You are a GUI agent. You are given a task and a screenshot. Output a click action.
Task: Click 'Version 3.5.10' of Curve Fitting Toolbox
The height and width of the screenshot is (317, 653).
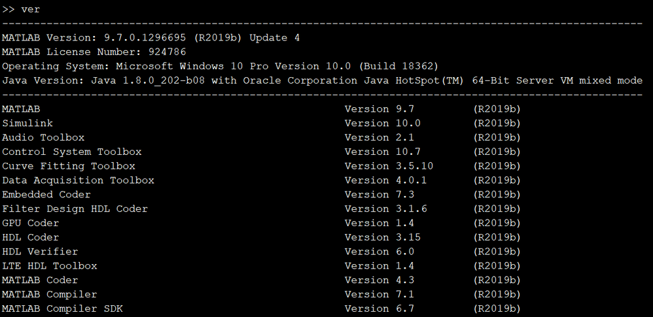[x=389, y=167]
